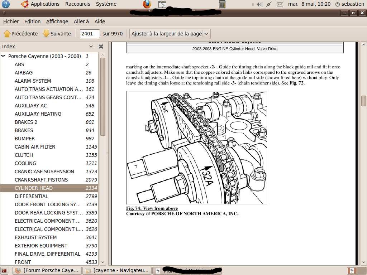Screen dimensions: 367x275
Task: Select AUXILIARY AC in the index
Action: coord(49,106)
